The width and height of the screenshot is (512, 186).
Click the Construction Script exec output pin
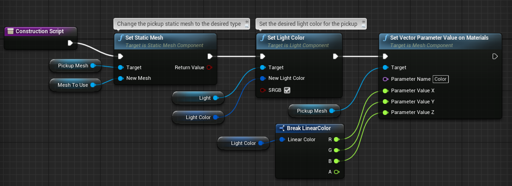pyautogui.click(x=70, y=43)
